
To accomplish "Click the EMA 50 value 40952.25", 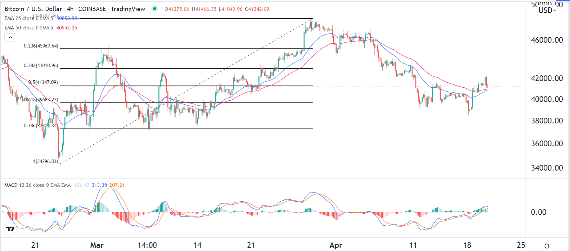I will 67,28.
